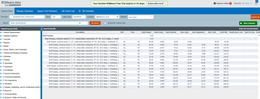Toggle Include My Custom Data checkbox
This screenshot has width=260, height=99.
pos(105,23)
